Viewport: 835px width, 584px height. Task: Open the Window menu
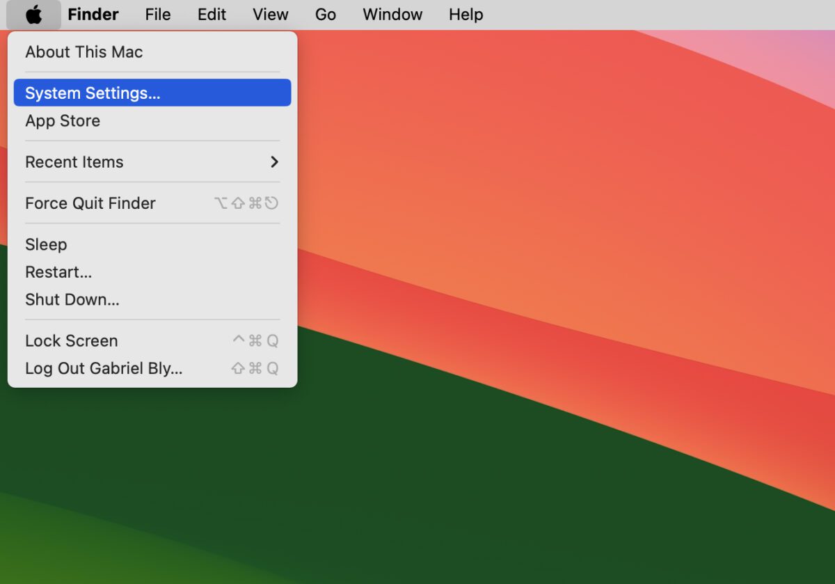pos(392,15)
